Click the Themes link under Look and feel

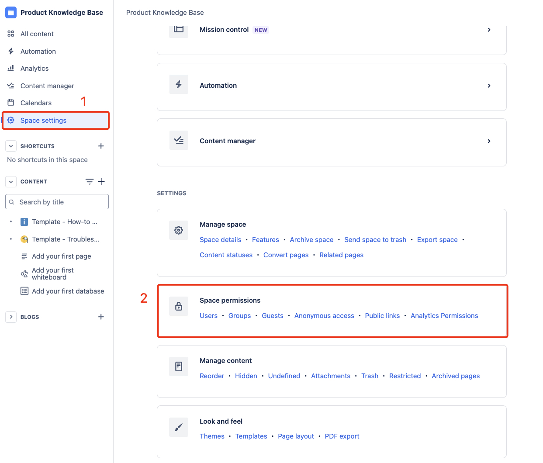tap(212, 436)
